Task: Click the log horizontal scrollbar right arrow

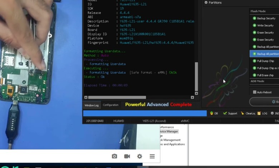Action: (x=192, y=97)
